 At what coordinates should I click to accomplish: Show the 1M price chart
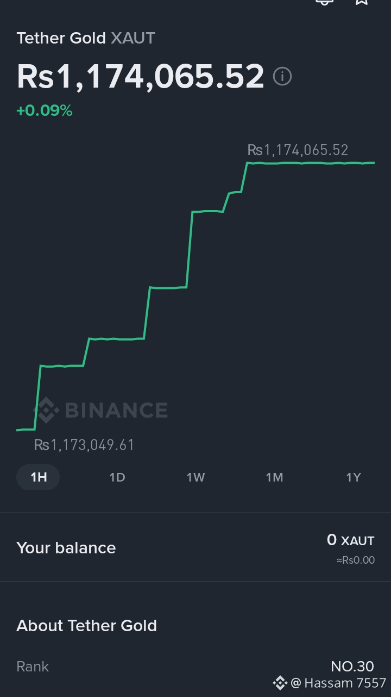click(274, 477)
